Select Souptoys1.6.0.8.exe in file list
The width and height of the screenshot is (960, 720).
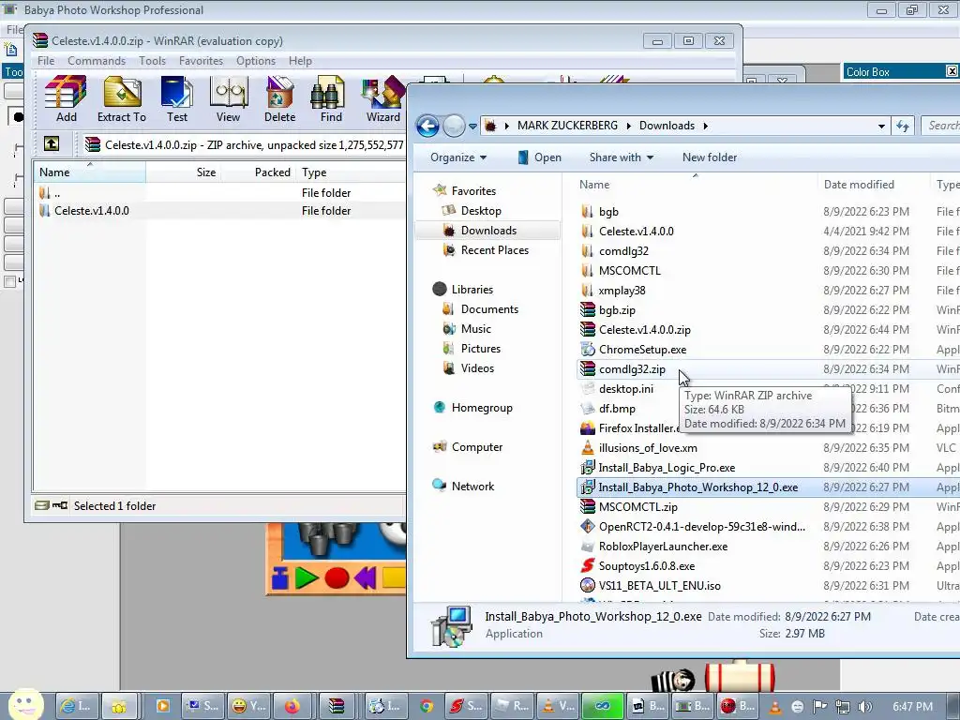(647, 566)
